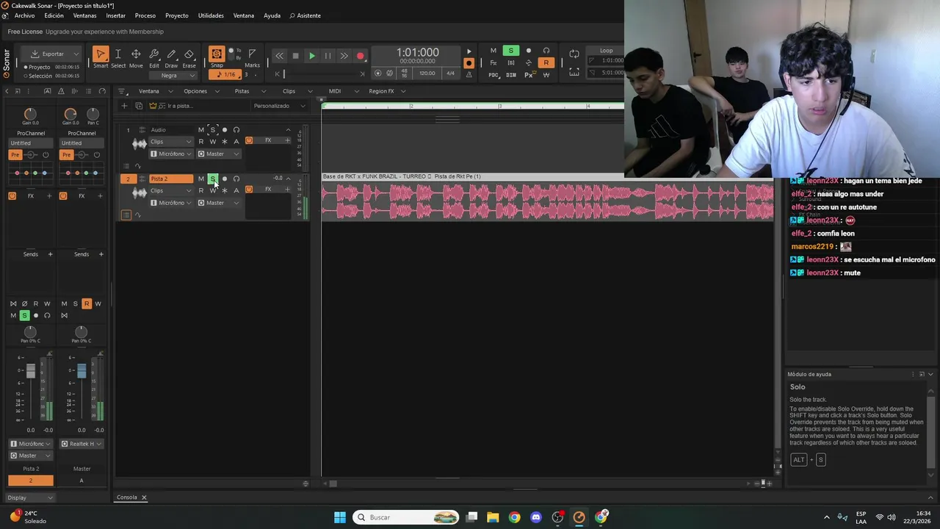This screenshot has height=529, width=940.
Task: Close the Consola tab
Action: coord(144,497)
